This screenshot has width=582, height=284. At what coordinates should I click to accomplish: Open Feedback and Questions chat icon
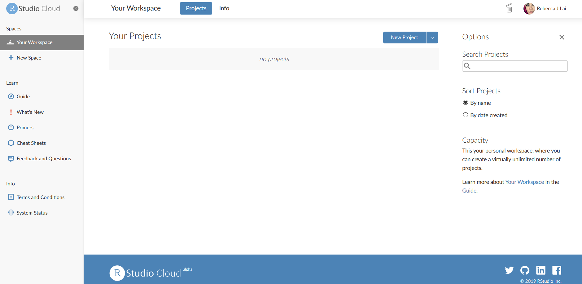pyautogui.click(x=11, y=159)
